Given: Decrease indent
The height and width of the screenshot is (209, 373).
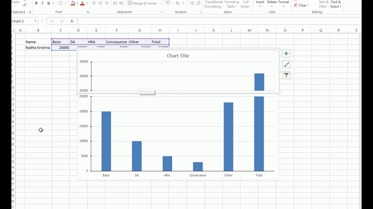Looking at the screenshot, I should [115, 3].
